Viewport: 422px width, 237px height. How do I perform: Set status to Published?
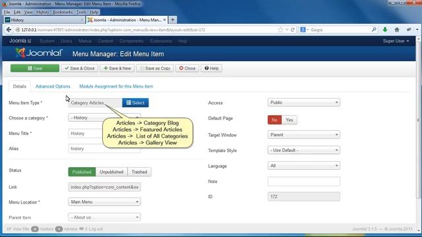[x=82, y=172]
